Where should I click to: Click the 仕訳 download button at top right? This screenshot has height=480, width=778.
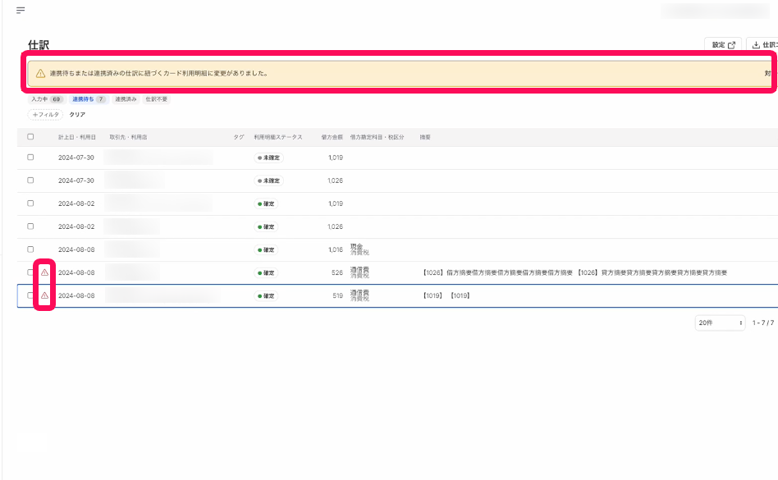(763, 44)
